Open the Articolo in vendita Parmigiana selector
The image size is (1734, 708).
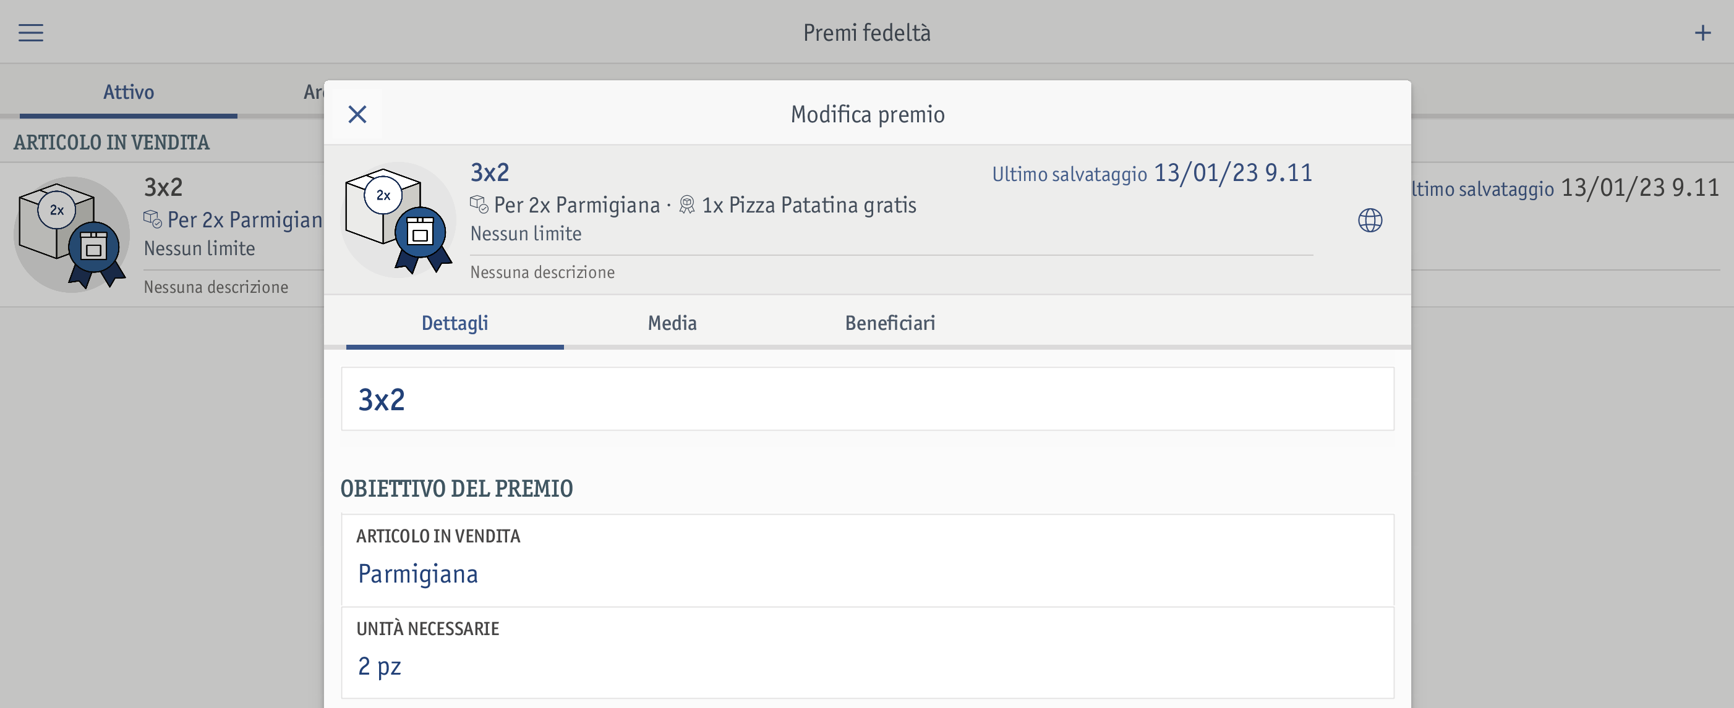(x=866, y=560)
